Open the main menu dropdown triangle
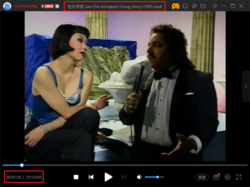This screenshot has width=250, height=187. (x=215, y=6)
